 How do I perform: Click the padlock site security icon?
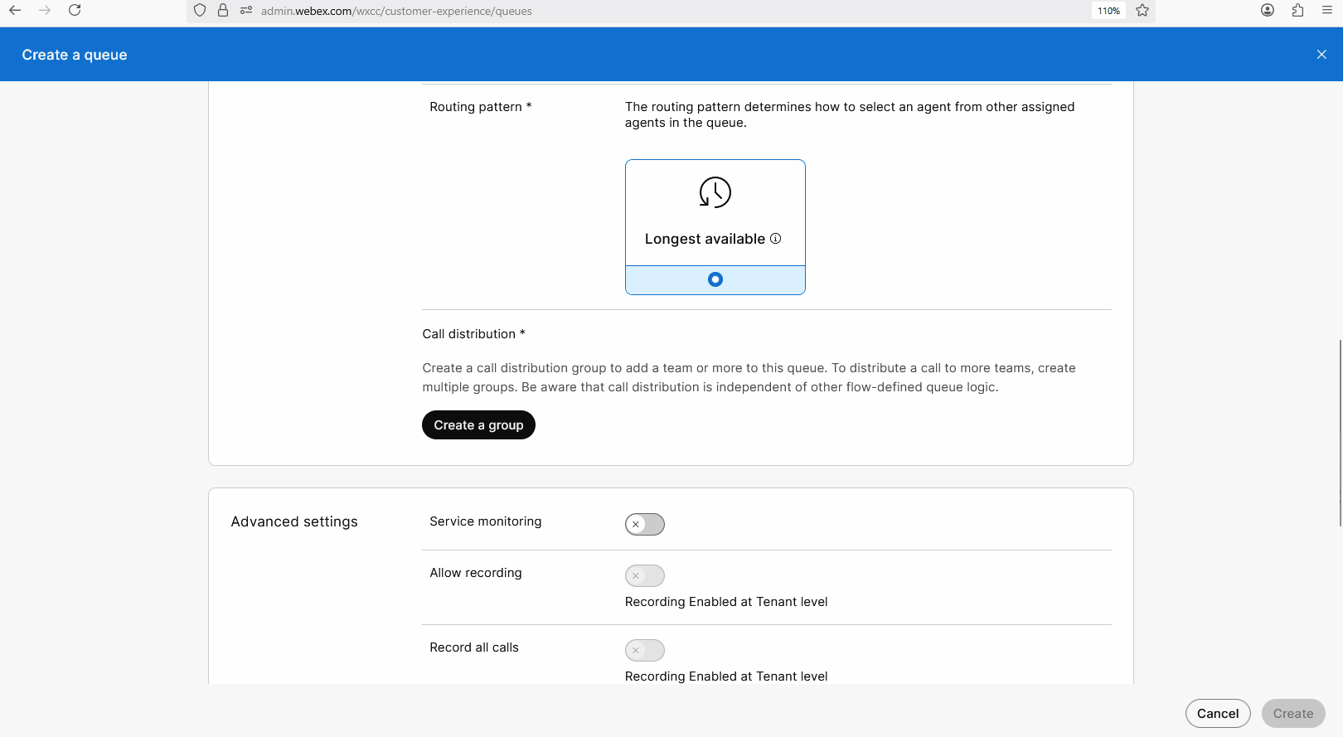point(223,11)
